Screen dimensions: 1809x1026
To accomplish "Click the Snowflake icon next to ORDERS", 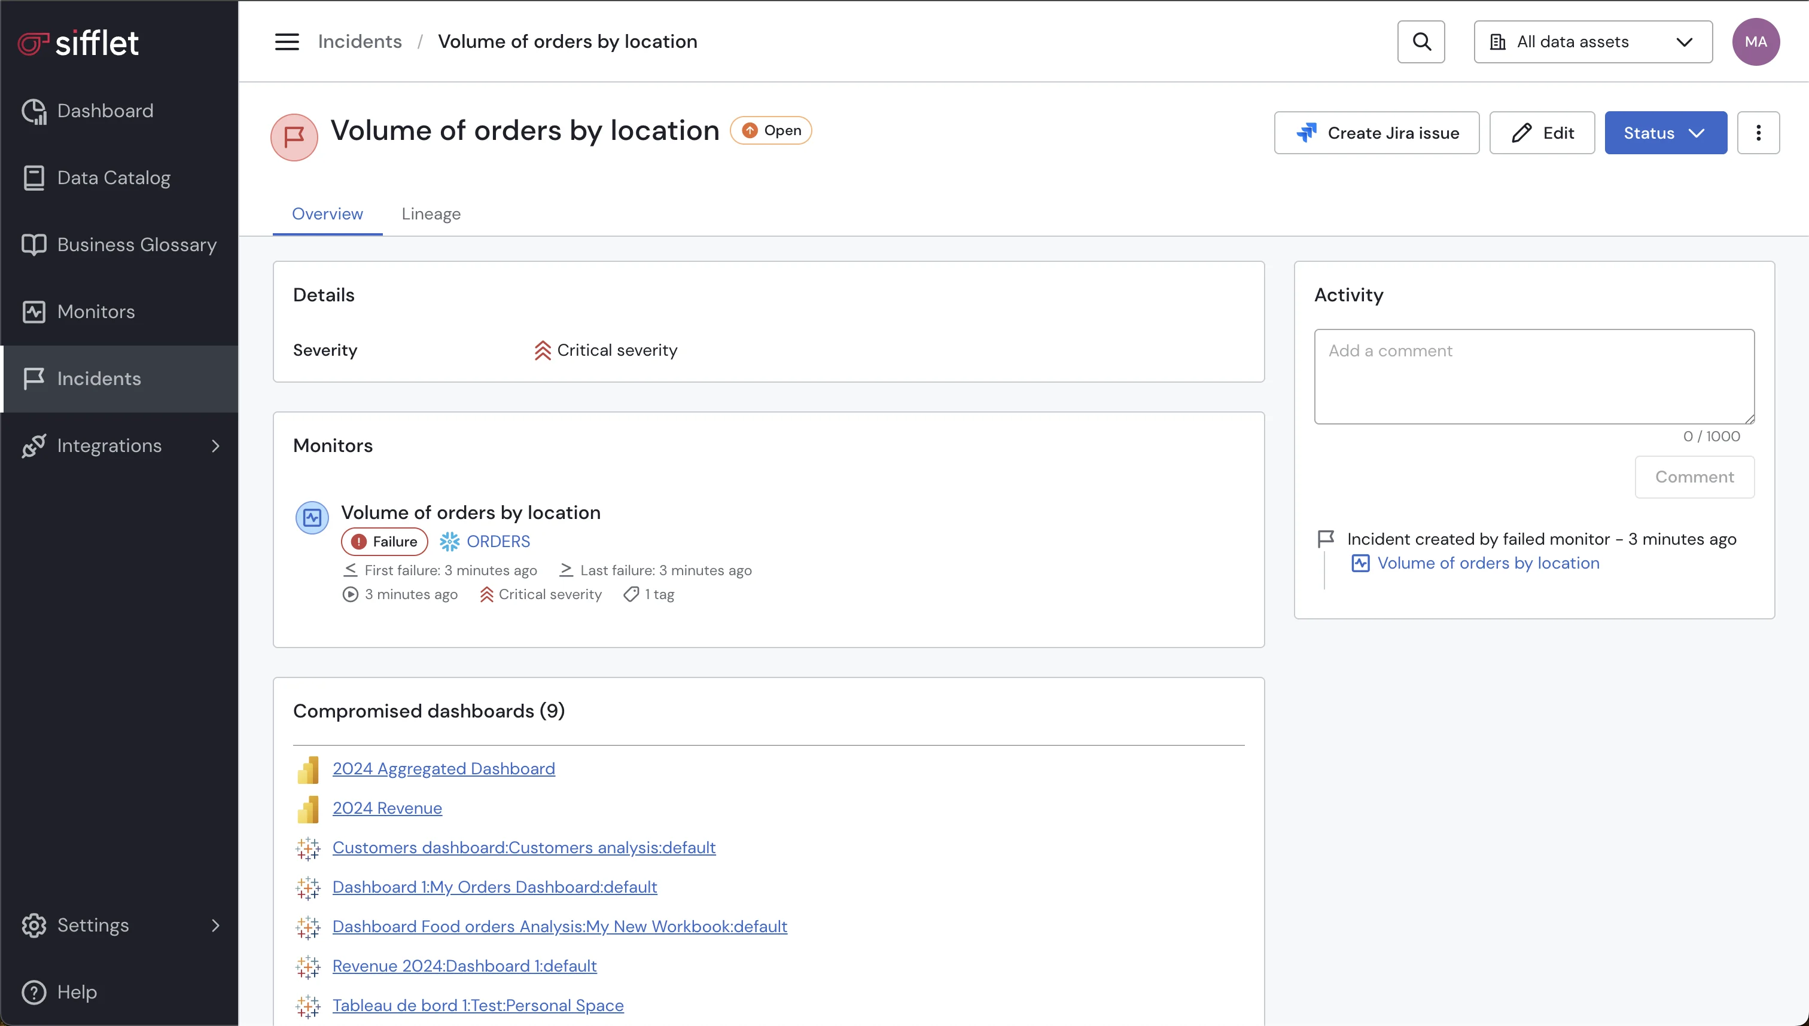I will [x=450, y=541].
